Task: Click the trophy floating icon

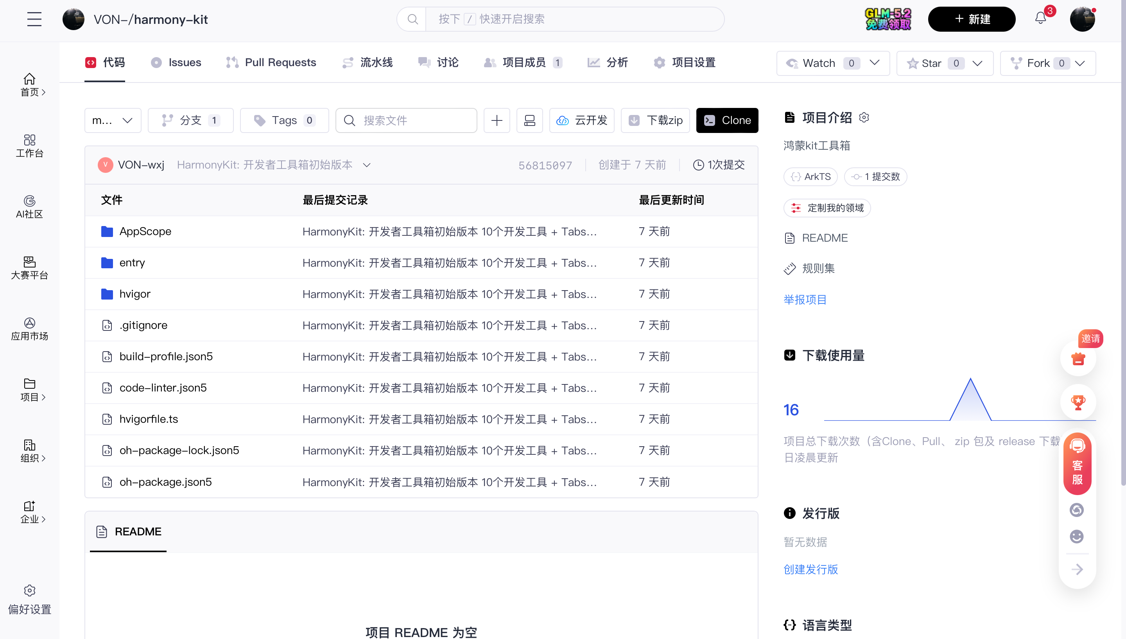Action: pyautogui.click(x=1078, y=402)
